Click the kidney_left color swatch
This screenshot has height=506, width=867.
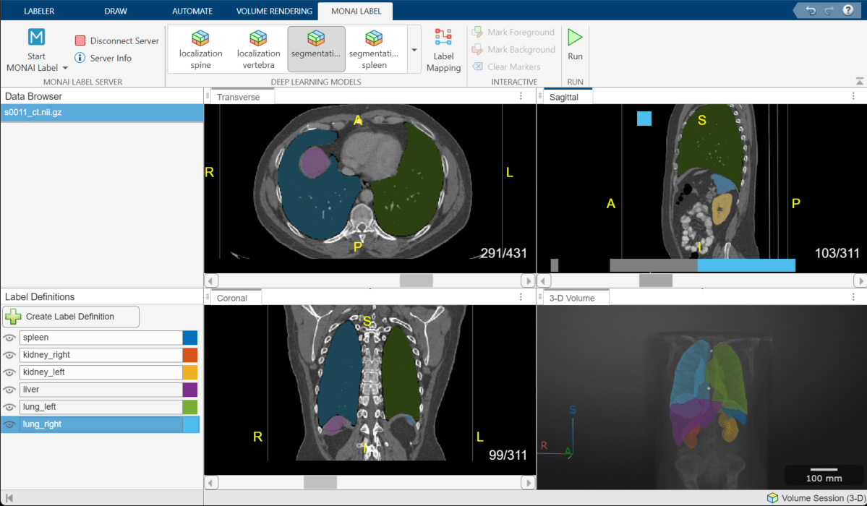(x=192, y=372)
